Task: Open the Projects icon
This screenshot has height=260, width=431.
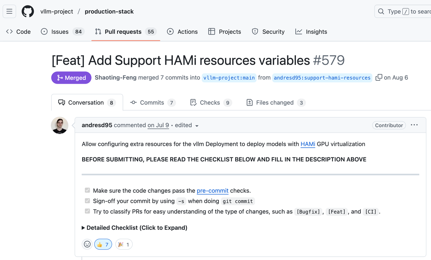Action: coord(212,31)
